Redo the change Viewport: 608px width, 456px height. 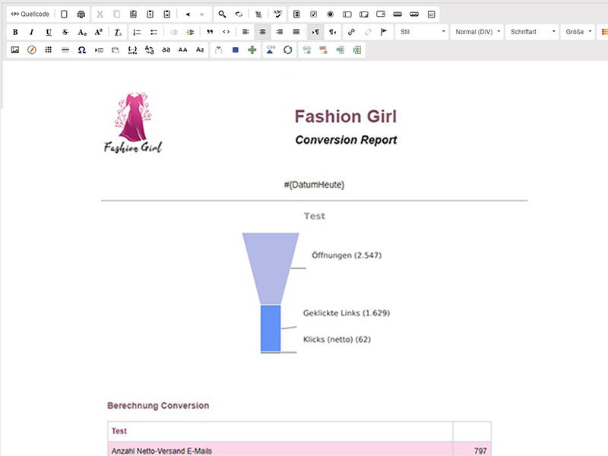[x=202, y=14]
